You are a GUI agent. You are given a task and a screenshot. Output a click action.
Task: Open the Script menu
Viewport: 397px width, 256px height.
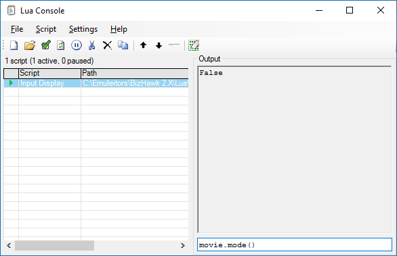click(46, 29)
